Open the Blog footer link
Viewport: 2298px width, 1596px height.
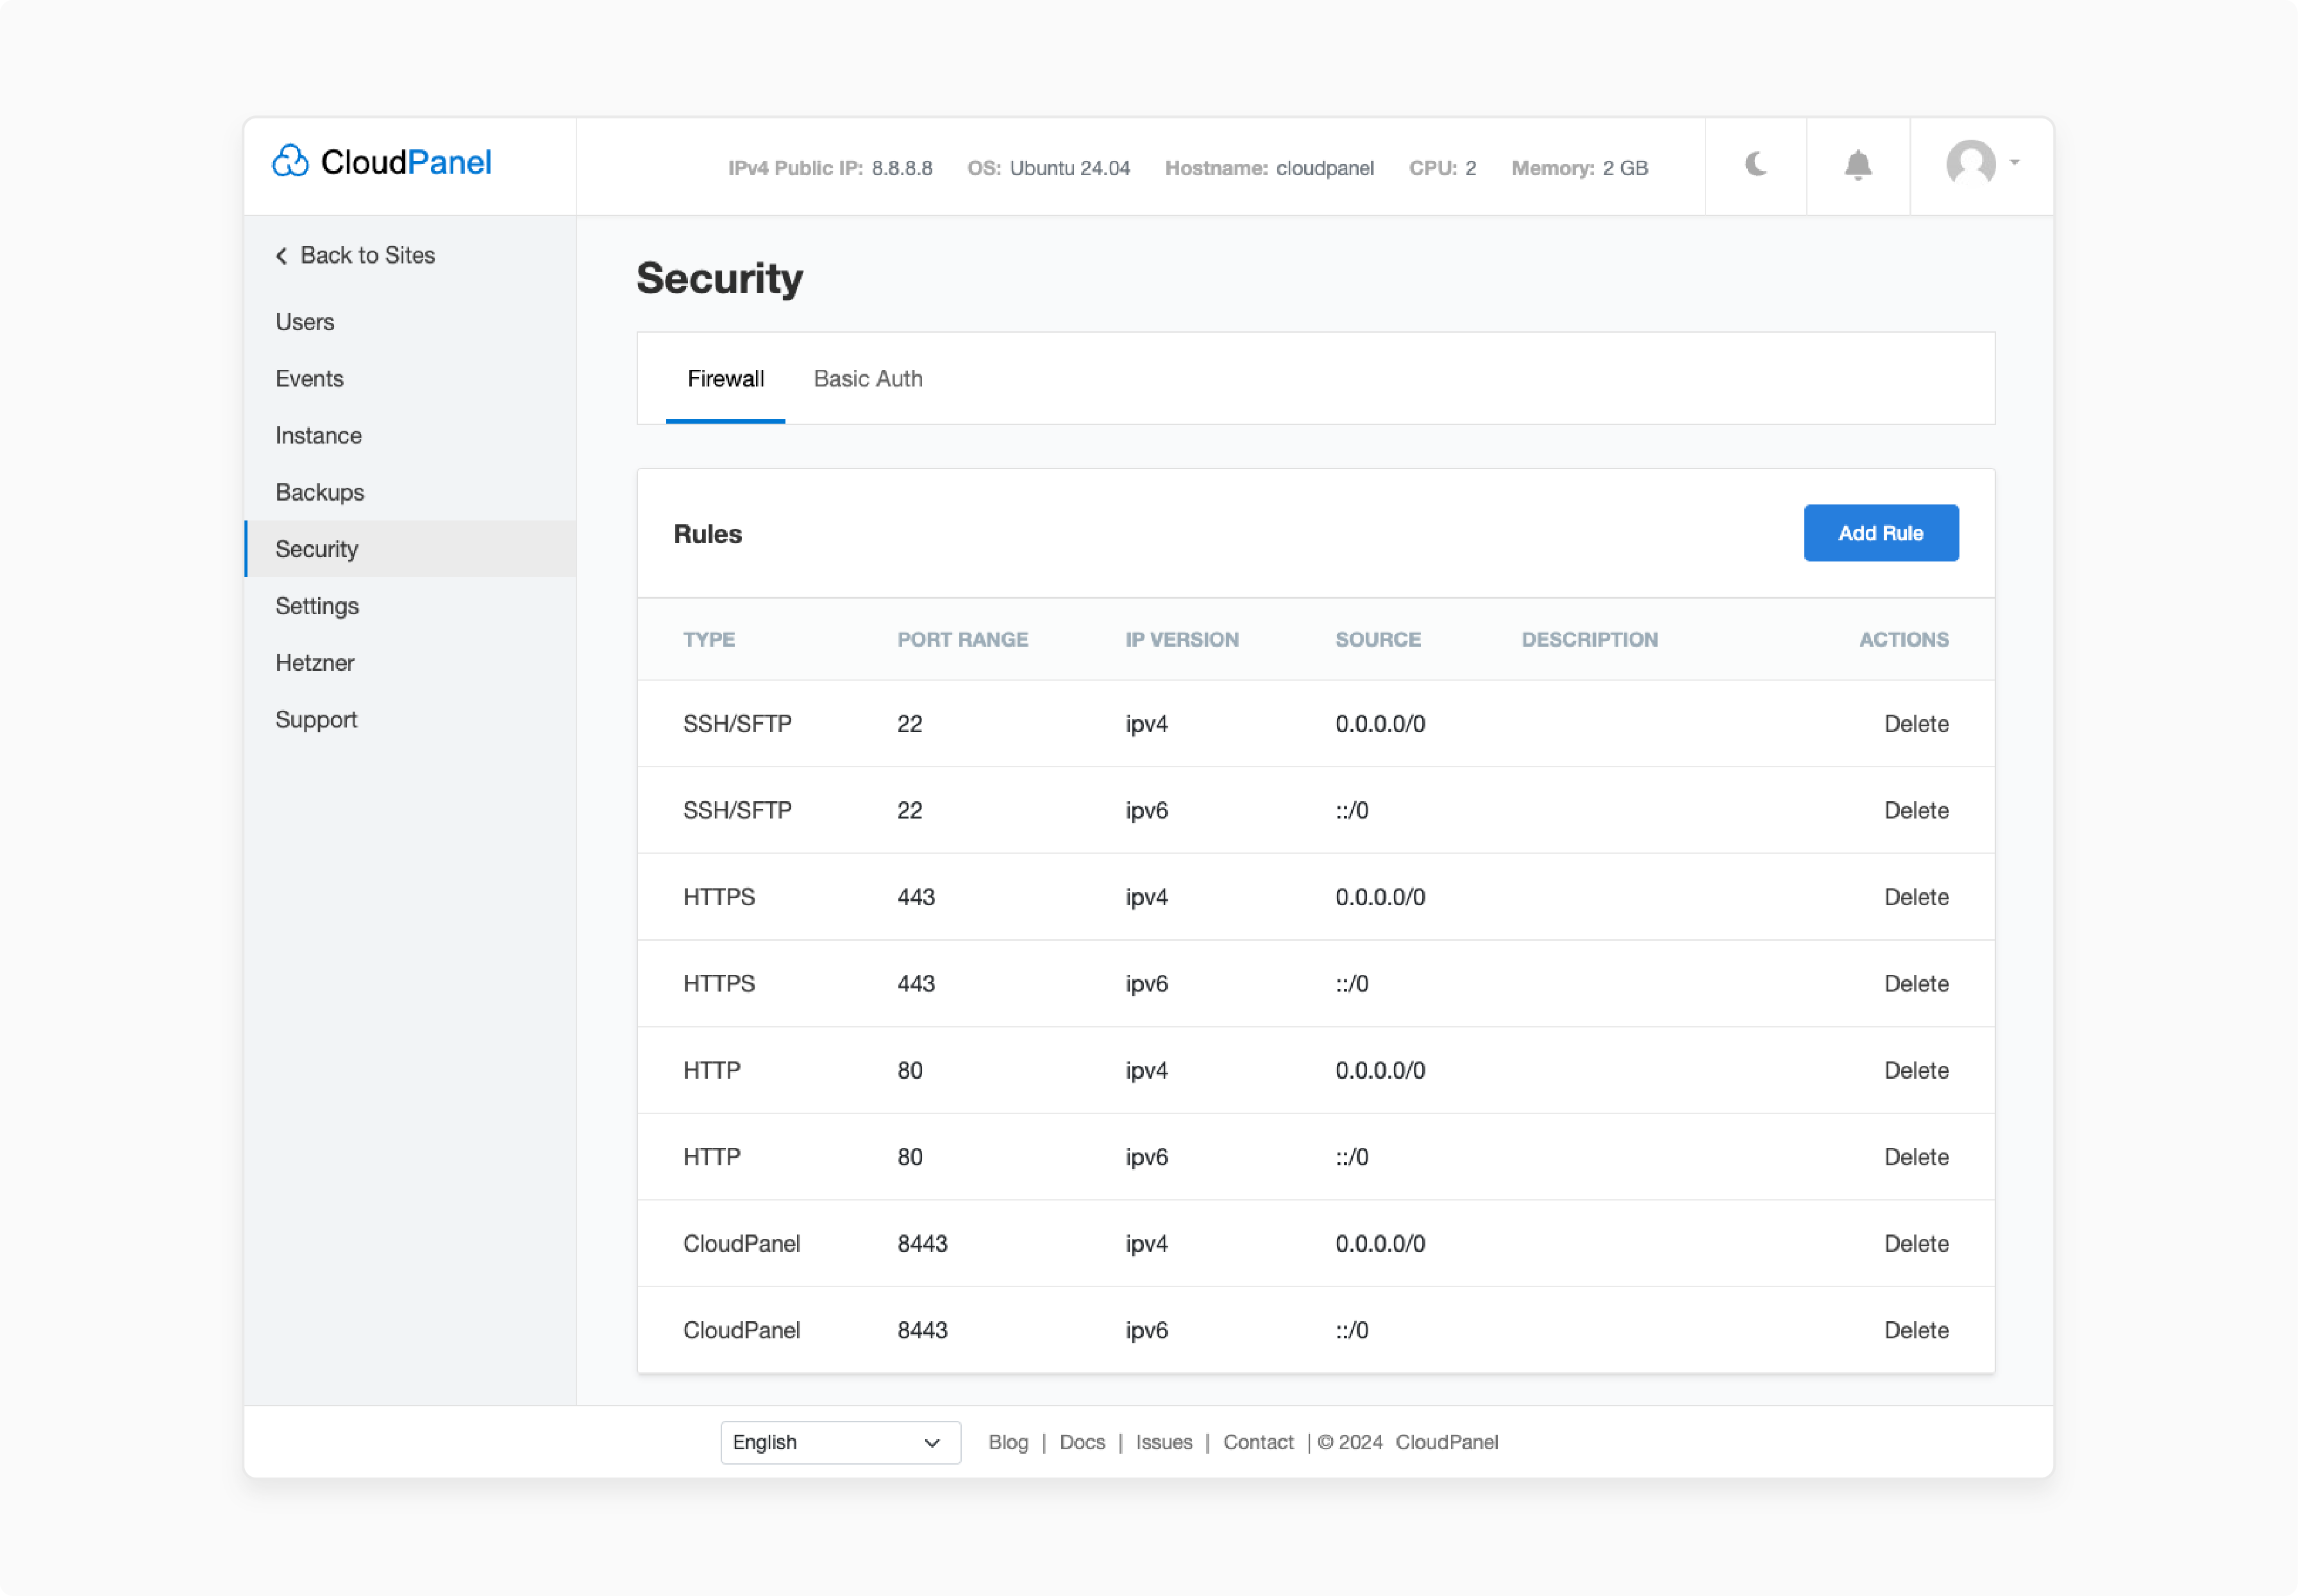tap(1007, 1443)
